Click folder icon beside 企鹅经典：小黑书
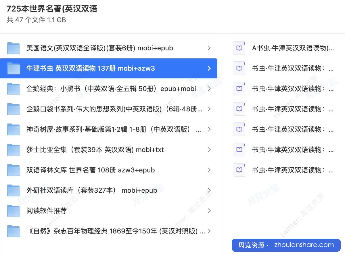This screenshot has width=345, height=256. [14, 89]
